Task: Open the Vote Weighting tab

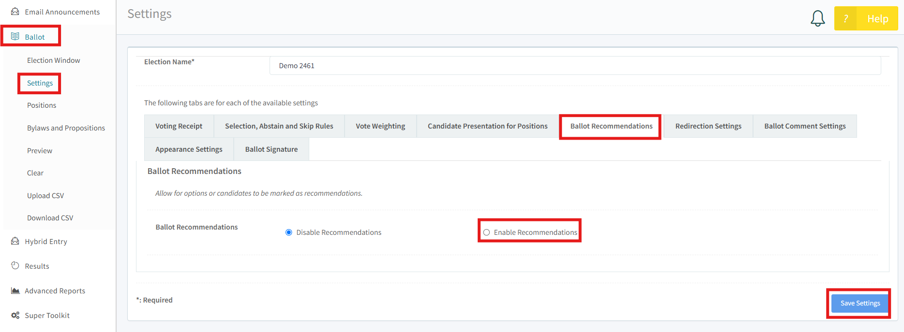Action: click(380, 126)
